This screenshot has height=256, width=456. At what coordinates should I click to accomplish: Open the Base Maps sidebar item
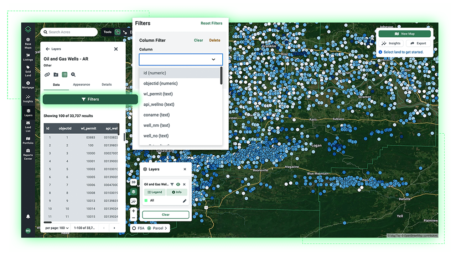pyautogui.click(x=28, y=43)
